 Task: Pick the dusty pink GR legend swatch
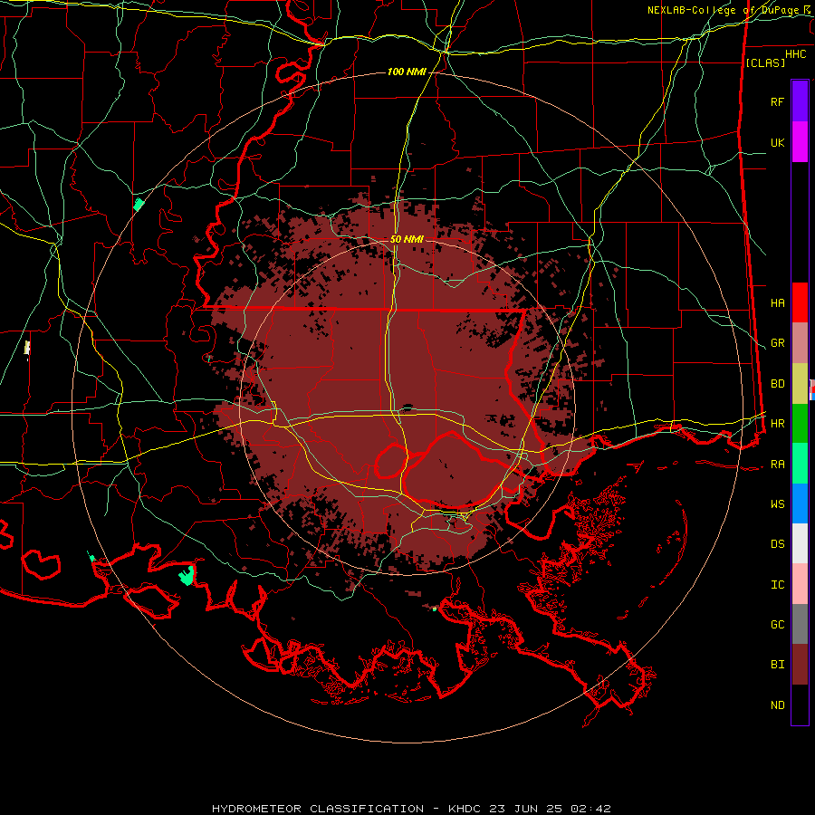(x=800, y=343)
